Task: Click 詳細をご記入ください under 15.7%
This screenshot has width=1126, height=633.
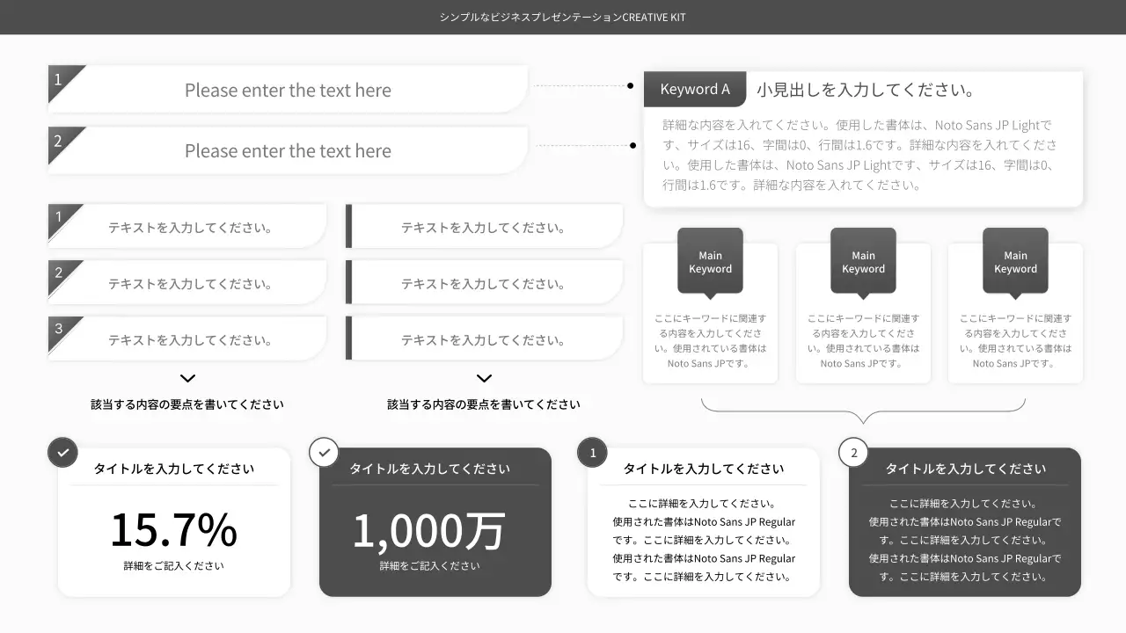Action: point(173,565)
